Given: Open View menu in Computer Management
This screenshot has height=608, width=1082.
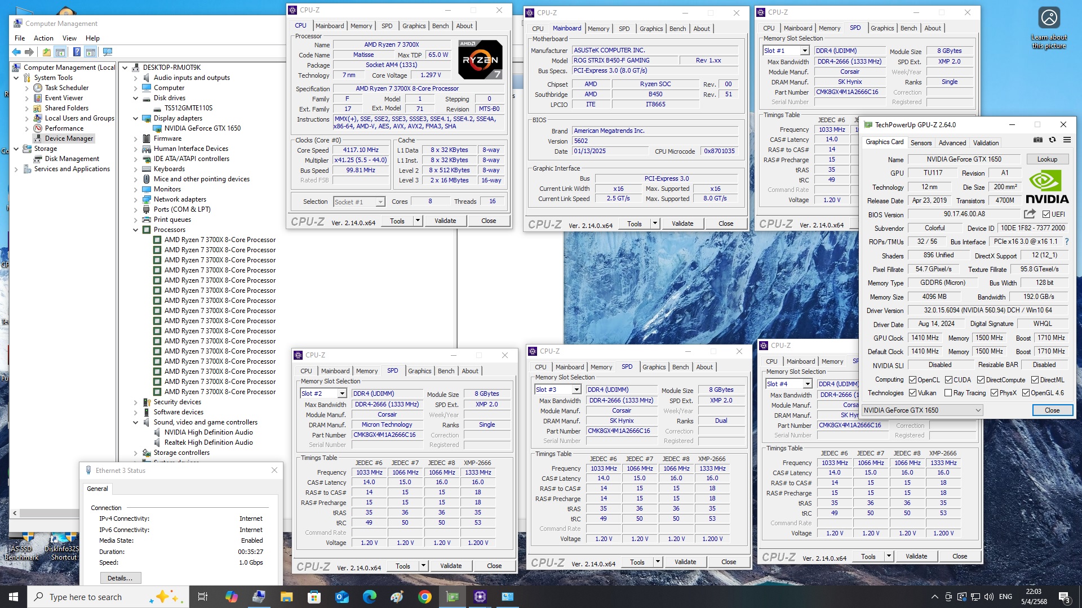Looking at the screenshot, I should 69,38.
